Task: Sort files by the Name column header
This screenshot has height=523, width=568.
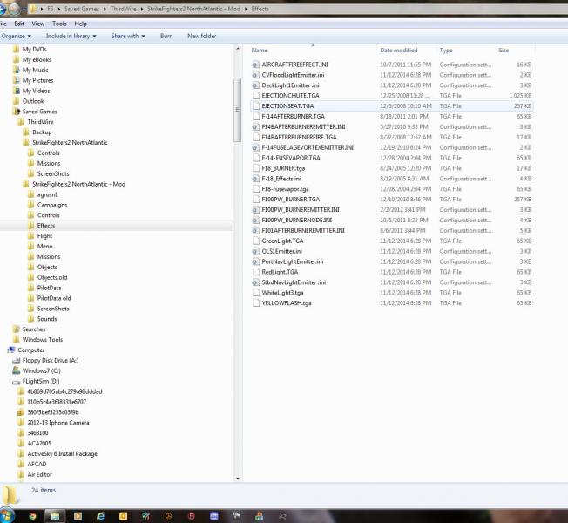Action: (312, 51)
